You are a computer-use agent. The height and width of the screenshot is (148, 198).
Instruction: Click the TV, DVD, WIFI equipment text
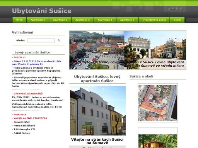click(38, 99)
